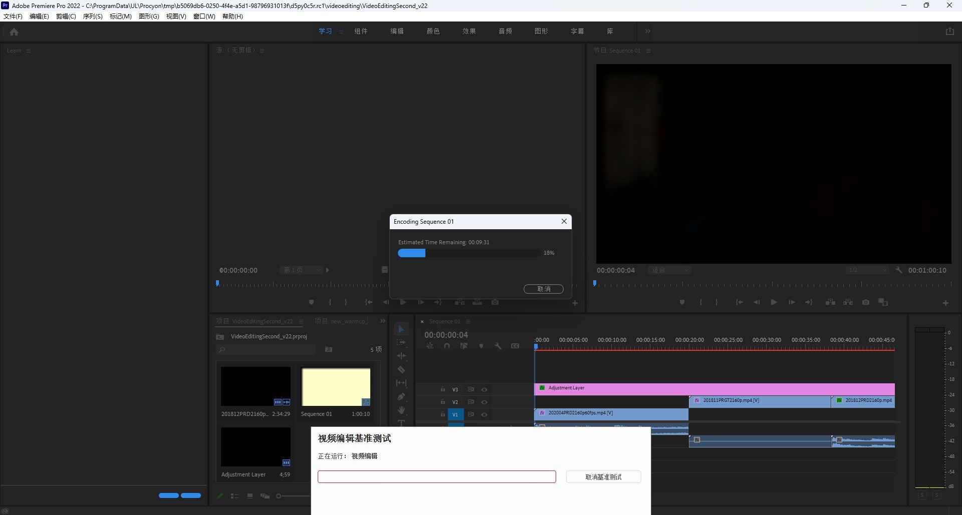Viewport: 962px width, 515px height.
Task: Toggle lock on track V2
Action: [x=442, y=402]
